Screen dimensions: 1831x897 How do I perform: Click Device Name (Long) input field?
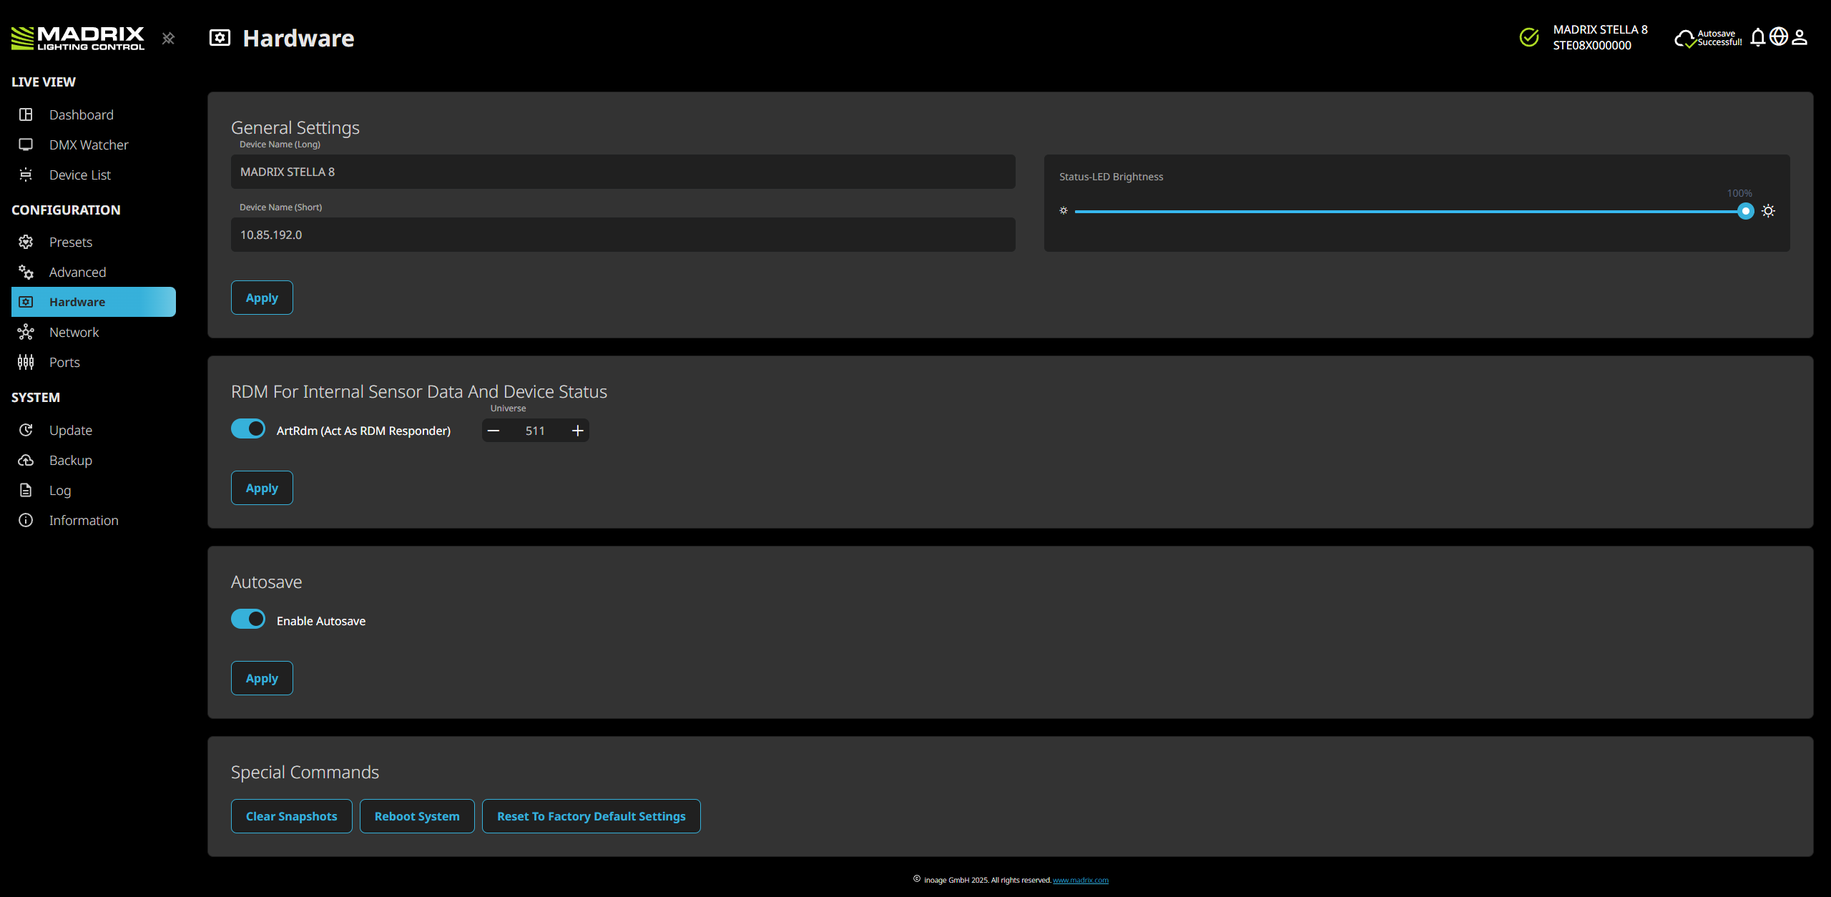pos(623,172)
